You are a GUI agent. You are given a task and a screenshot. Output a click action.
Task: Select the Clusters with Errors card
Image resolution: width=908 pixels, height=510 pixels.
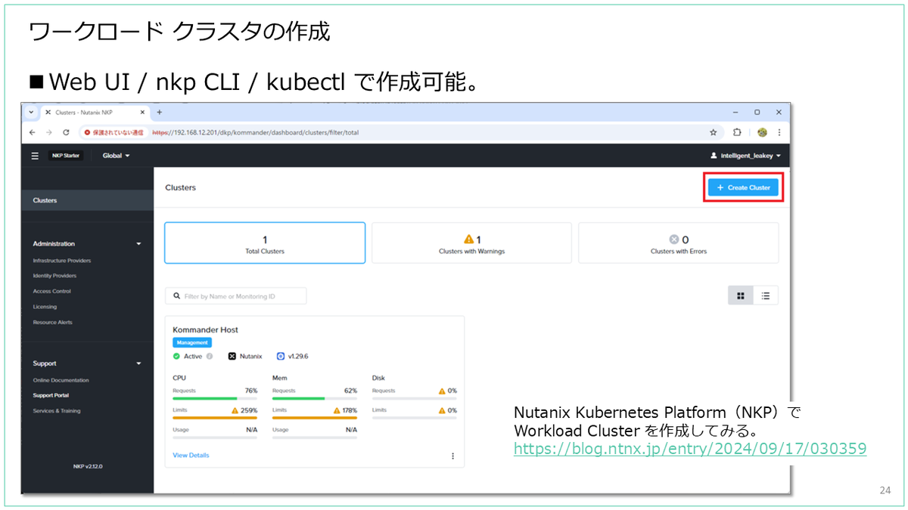(678, 243)
